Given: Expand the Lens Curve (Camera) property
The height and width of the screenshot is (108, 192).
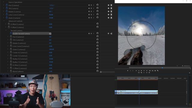Looking at the screenshot, I should (x=4, y=15).
